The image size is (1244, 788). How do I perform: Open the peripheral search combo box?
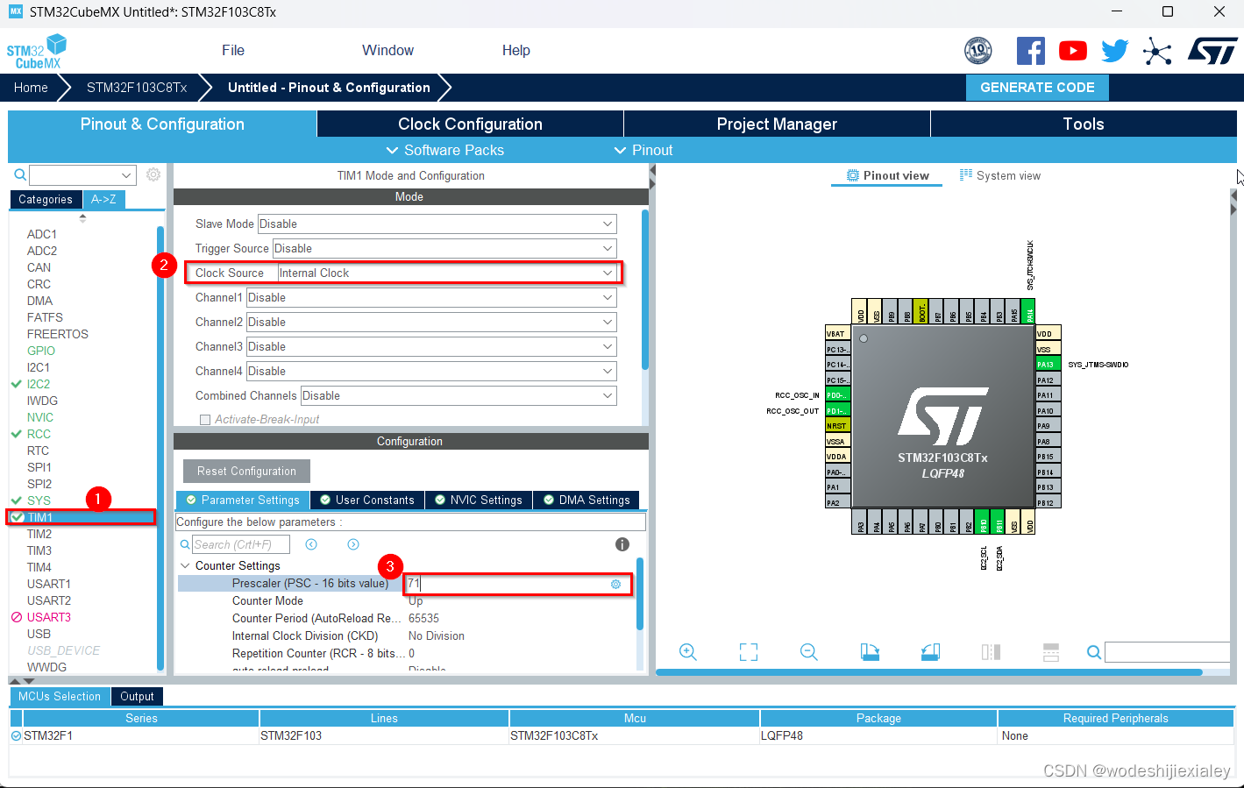click(82, 175)
